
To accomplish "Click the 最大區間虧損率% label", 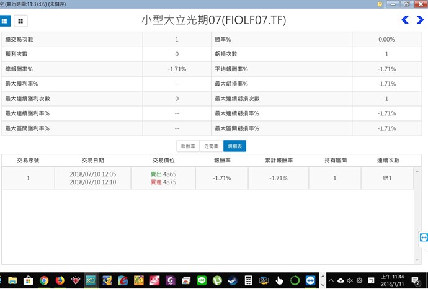I will (237, 128).
